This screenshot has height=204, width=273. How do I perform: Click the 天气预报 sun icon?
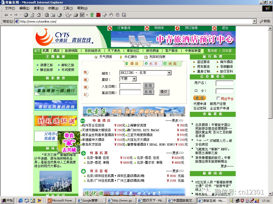tap(96, 57)
